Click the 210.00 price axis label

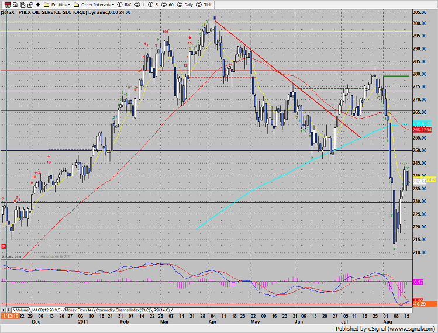(x=419, y=252)
